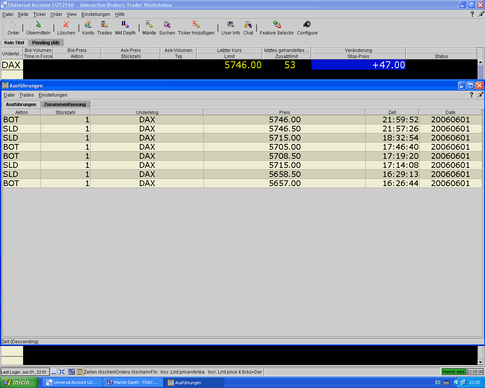485x388 pixels.
Task: Open the Einstellungen menu in main window
Action: click(96, 14)
